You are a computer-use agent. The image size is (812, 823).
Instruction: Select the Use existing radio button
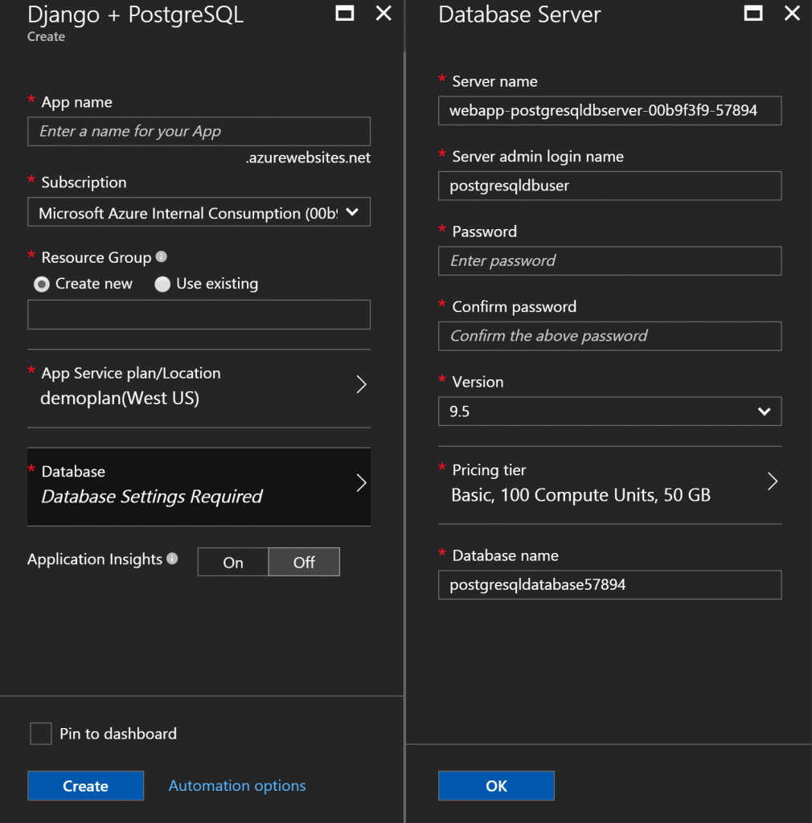coord(162,284)
